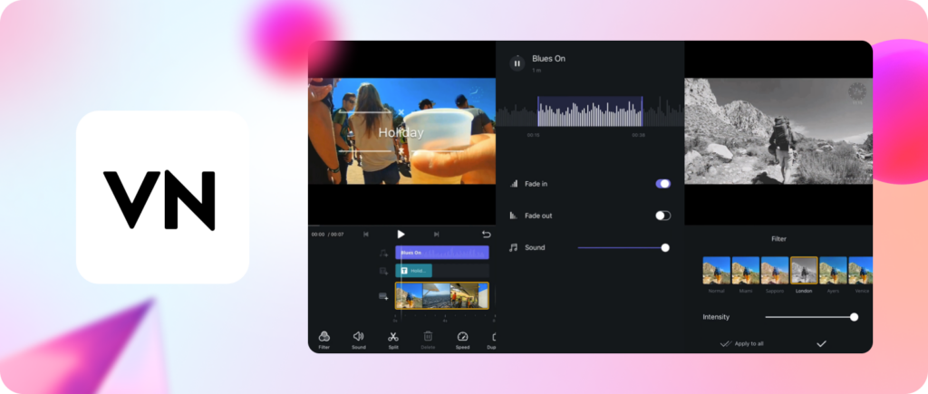Click the add text track icon
The height and width of the screenshot is (394, 928).
(383, 271)
